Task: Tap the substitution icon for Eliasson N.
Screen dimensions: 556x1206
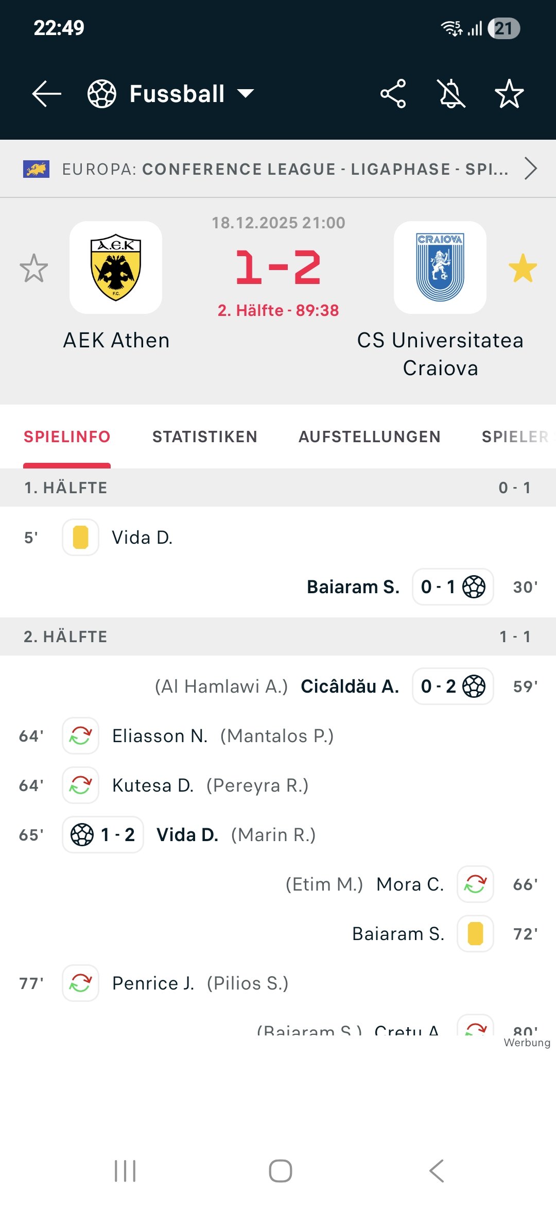Action: click(x=81, y=736)
